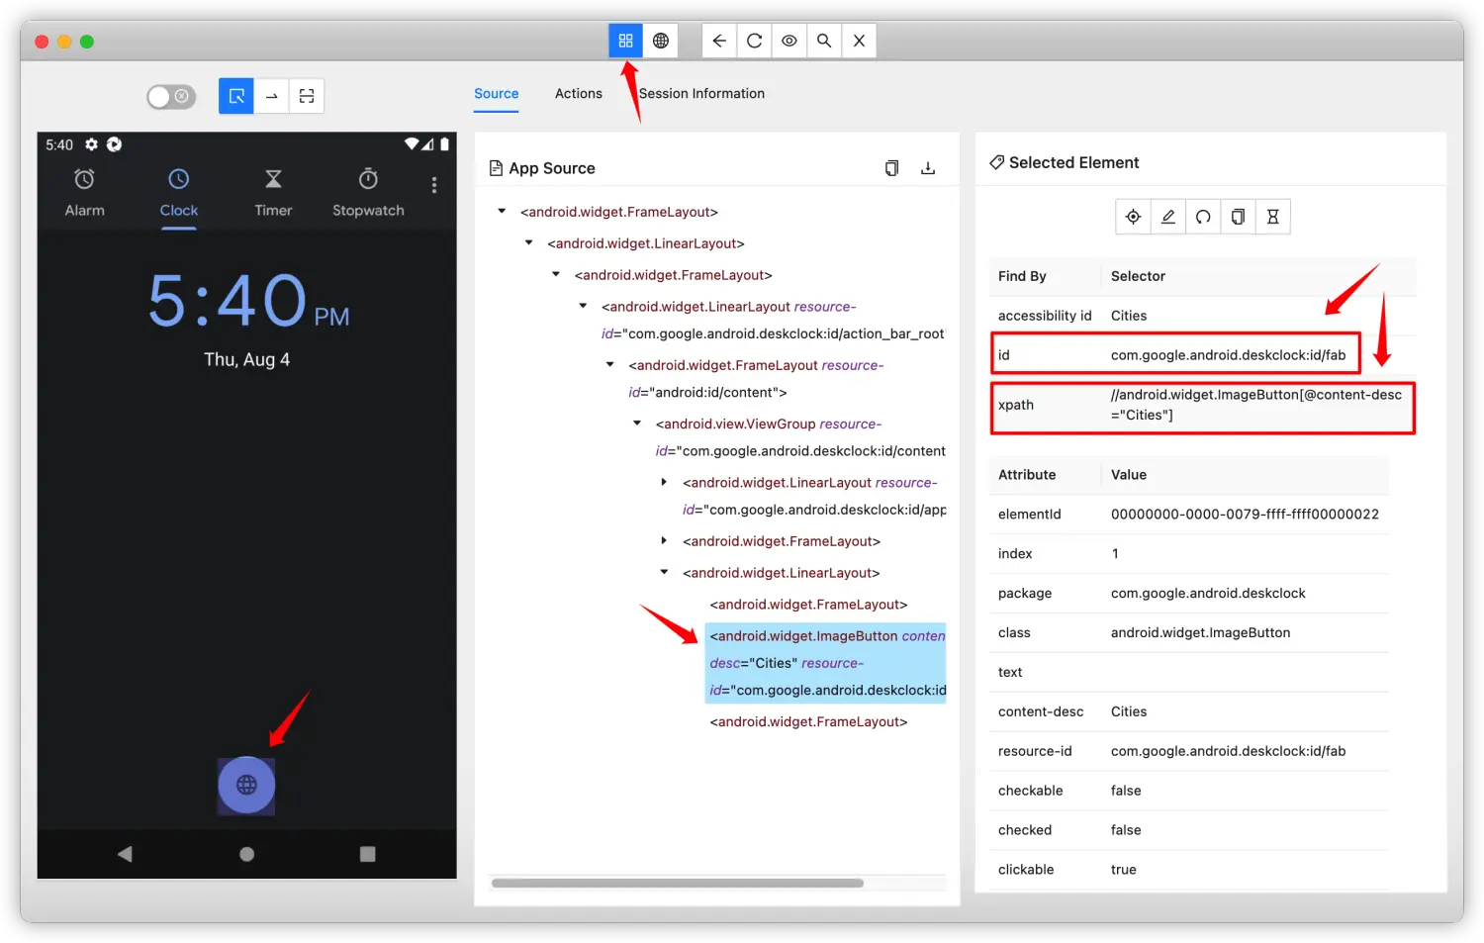Click the Get Timing hourglass icon
The width and height of the screenshot is (1484, 943).
pyautogui.click(x=1273, y=217)
